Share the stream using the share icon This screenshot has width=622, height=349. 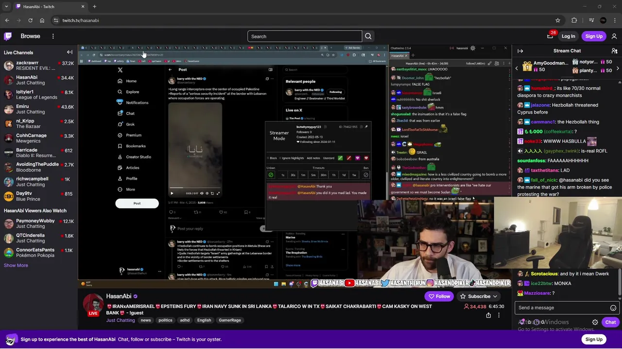pyautogui.click(x=488, y=315)
